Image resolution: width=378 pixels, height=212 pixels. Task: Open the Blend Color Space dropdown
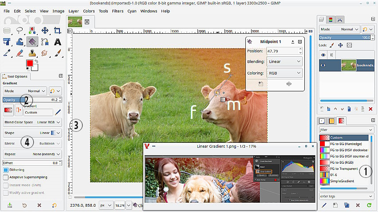(32, 122)
